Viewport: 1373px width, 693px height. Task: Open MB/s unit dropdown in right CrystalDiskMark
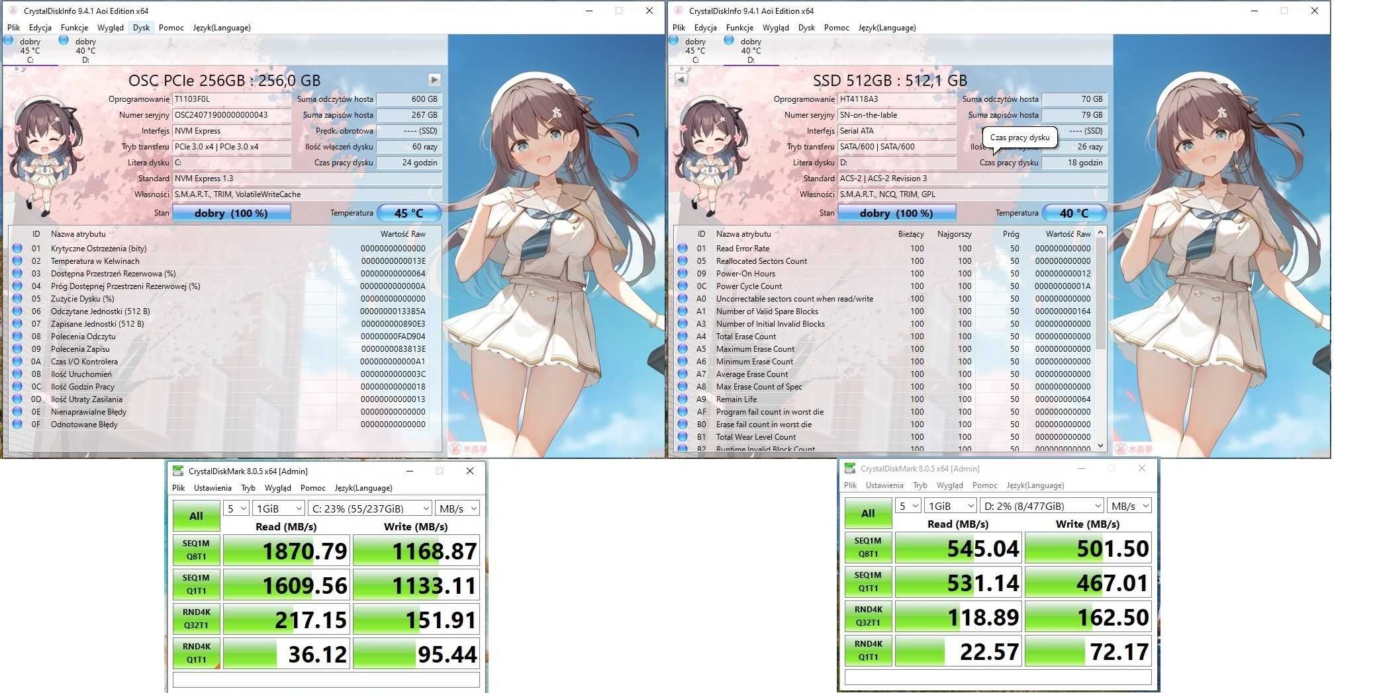pos(1129,506)
